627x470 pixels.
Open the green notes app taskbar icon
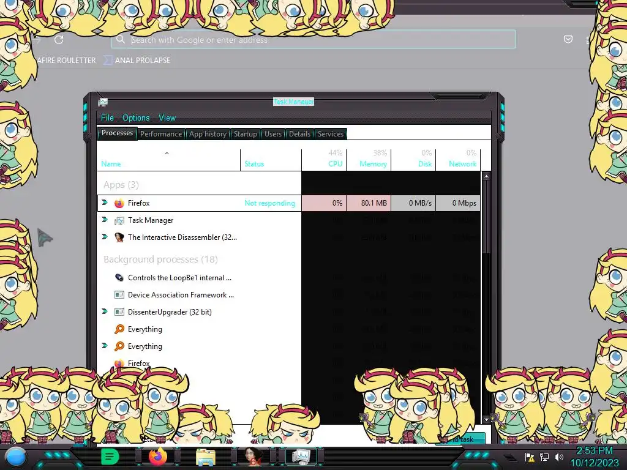click(x=110, y=457)
